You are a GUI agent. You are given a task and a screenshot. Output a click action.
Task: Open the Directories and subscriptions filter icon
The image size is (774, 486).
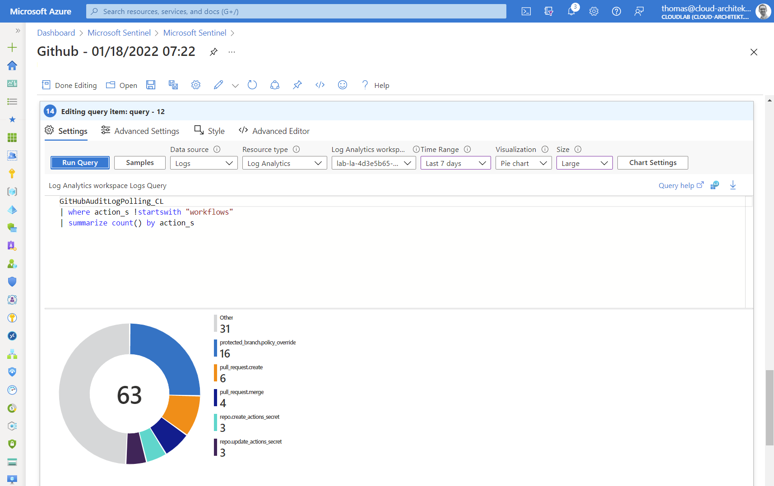click(549, 11)
